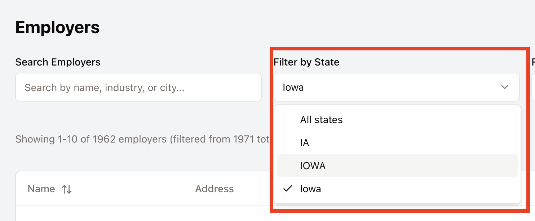Select the checked "Iowa" list option
535x221 pixels.
(x=310, y=189)
